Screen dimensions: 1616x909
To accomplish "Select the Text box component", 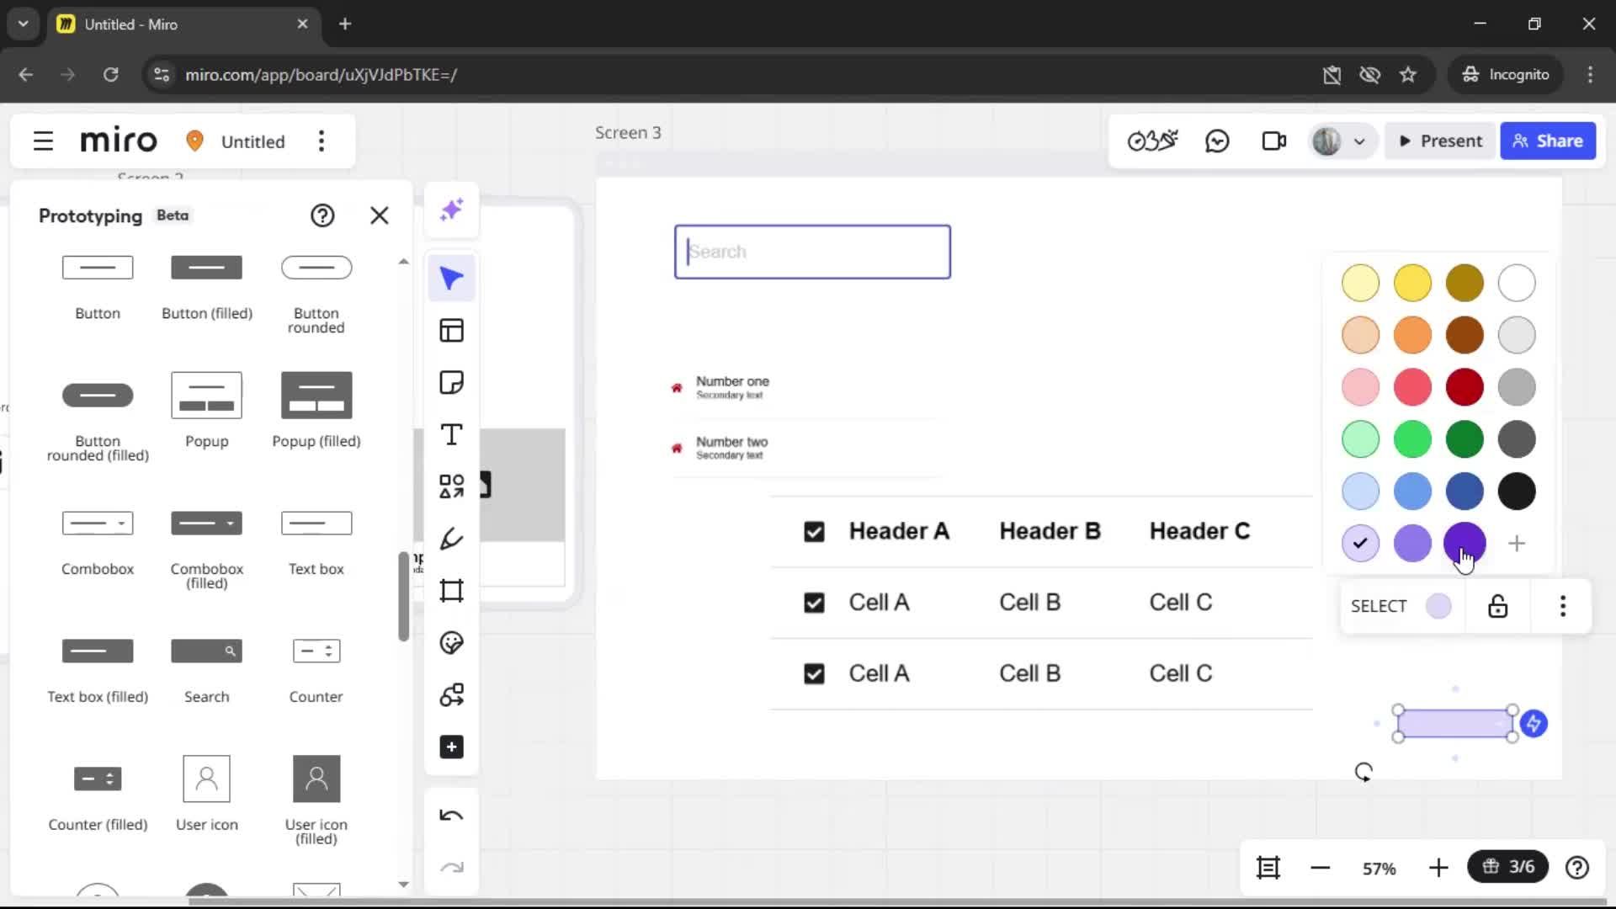I will [316, 543].
